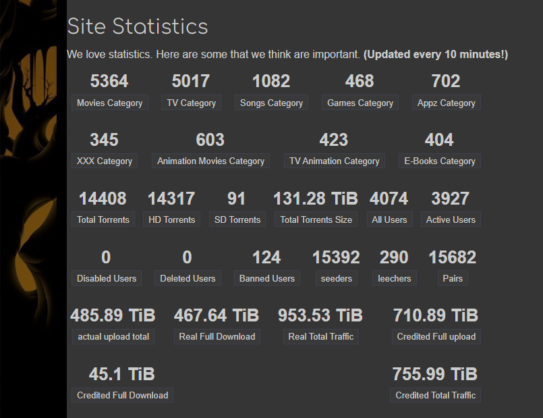Viewport: 543px width, 418px height.
Task: Click the Active Users label
Action: coord(451,219)
